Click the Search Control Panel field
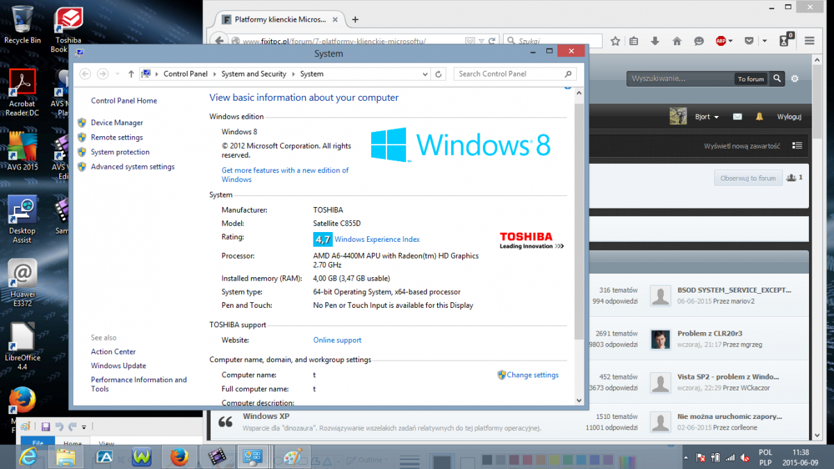Image resolution: width=834 pixels, height=469 pixels. [515, 74]
